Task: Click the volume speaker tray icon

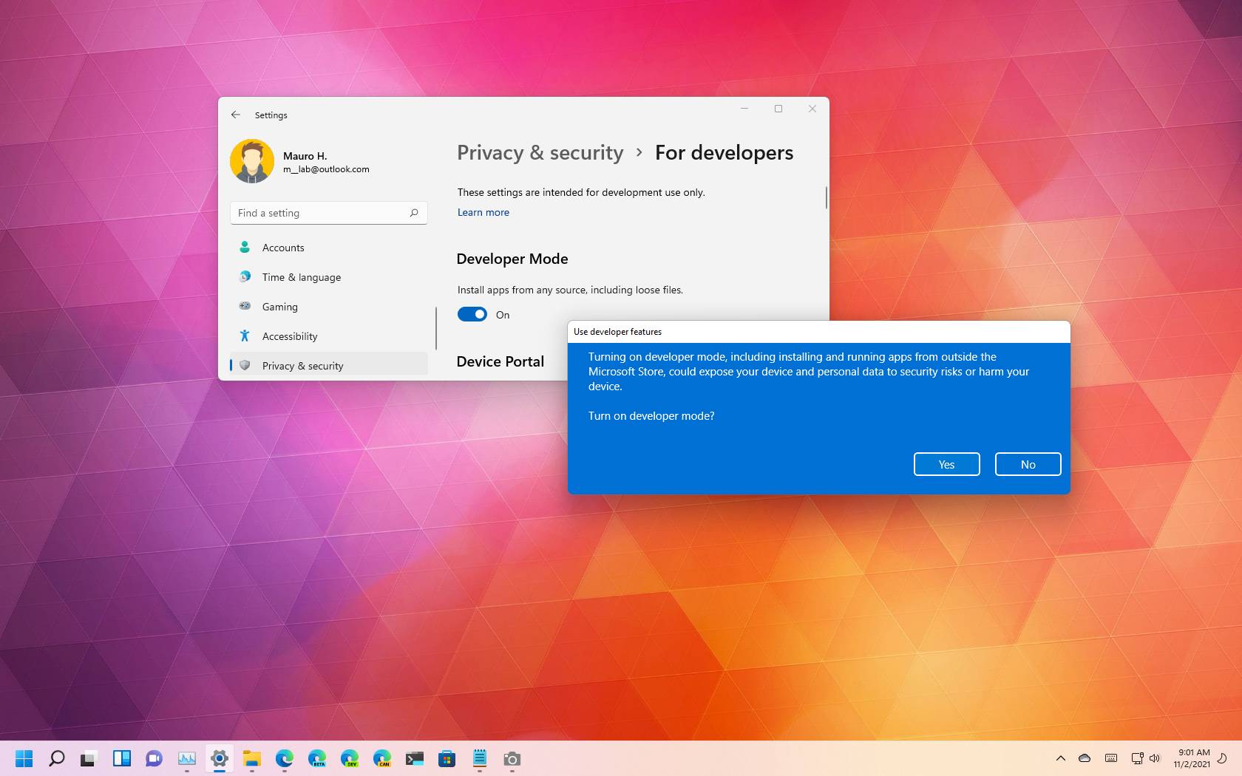Action: (x=1155, y=758)
